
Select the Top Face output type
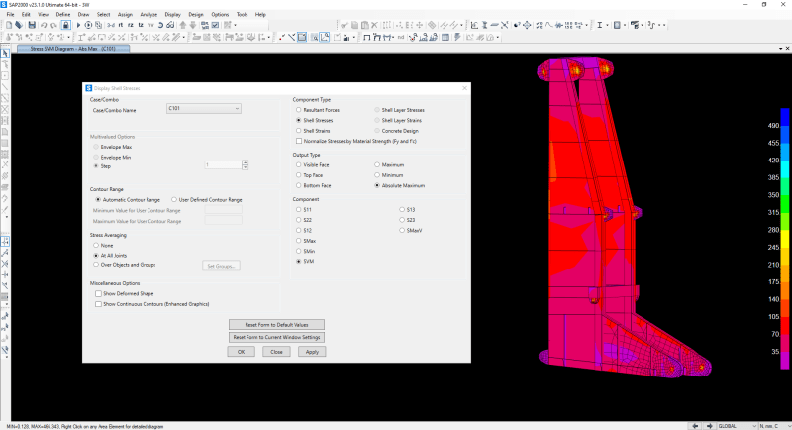pyautogui.click(x=299, y=175)
